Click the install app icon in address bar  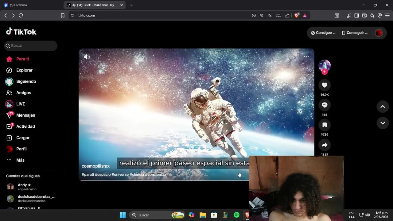[278, 15]
